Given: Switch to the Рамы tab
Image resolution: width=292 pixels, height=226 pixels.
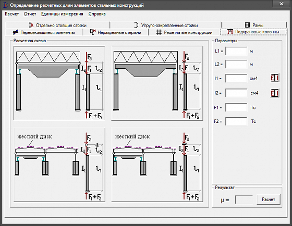Looking at the screenshot, I should pos(254,25).
